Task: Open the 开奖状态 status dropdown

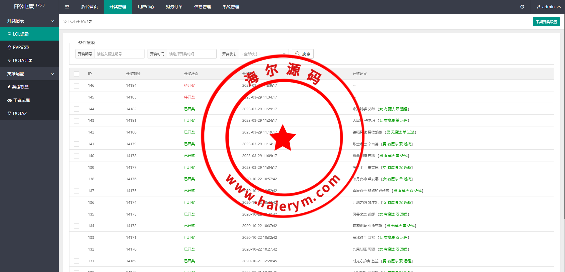Action: 263,54
